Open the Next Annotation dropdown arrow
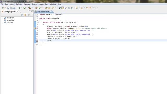Viewport: 167px width, 94px height. point(79,8)
